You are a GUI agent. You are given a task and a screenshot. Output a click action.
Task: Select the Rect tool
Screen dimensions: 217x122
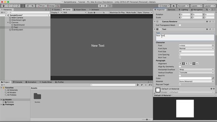23,6
